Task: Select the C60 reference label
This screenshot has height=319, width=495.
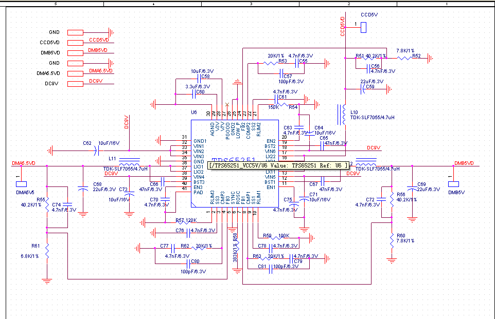Action: pos(200,92)
